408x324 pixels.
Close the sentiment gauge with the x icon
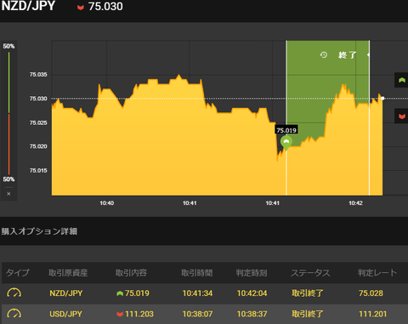8,194
